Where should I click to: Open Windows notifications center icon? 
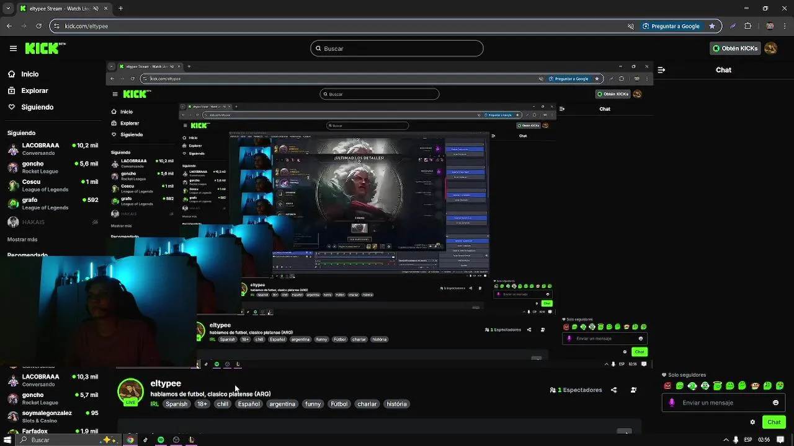(x=781, y=440)
